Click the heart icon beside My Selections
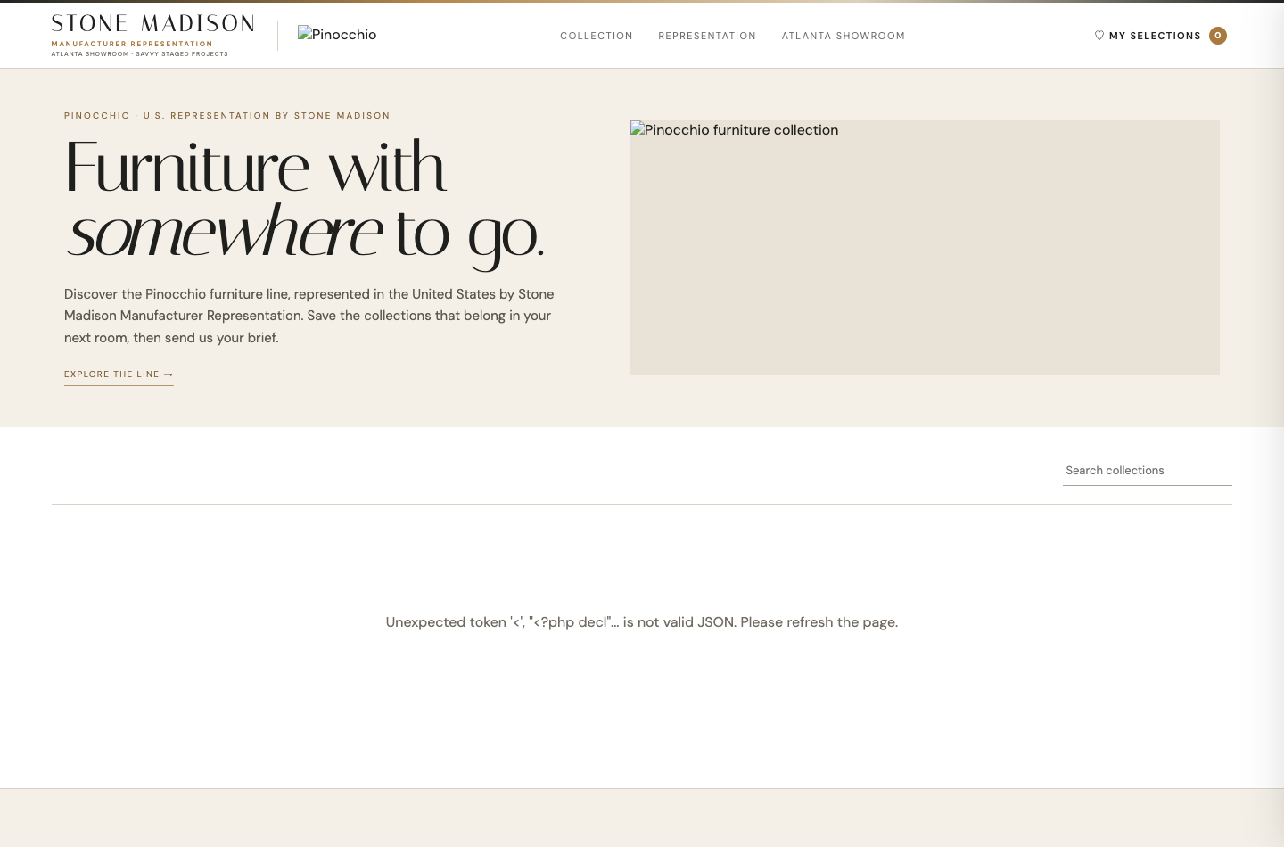 click(x=1099, y=36)
